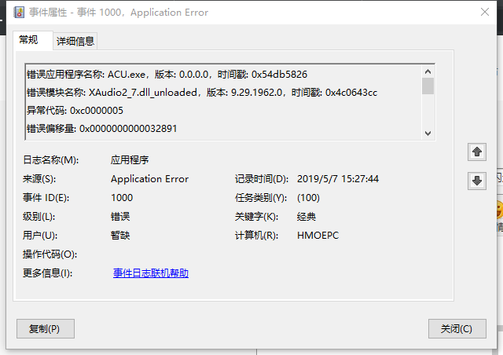Click the 日志名称(M): label
The image size is (503, 355).
coord(50,159)
